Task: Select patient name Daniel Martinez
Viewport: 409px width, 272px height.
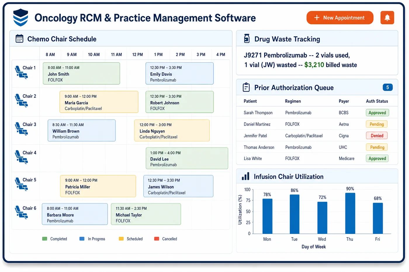Action: click(257, 124)
